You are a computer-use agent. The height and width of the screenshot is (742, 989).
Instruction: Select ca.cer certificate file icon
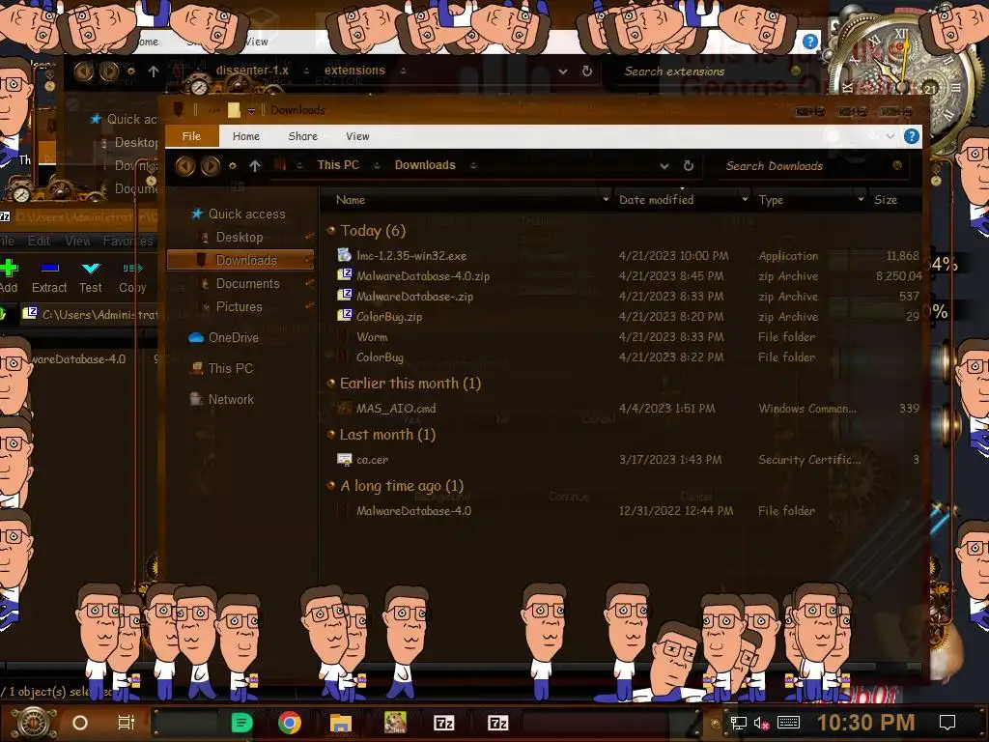click(x=345, y=460)
